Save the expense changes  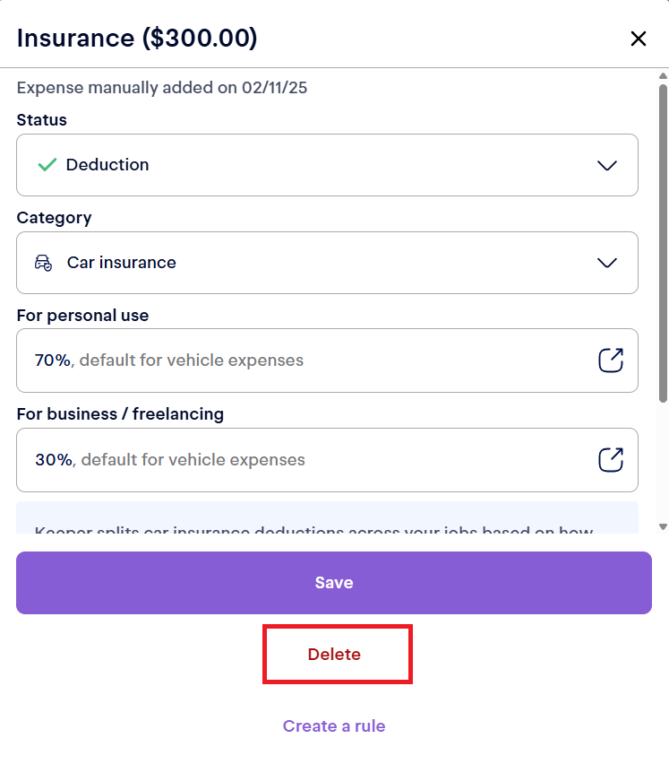tap(334, 583)
